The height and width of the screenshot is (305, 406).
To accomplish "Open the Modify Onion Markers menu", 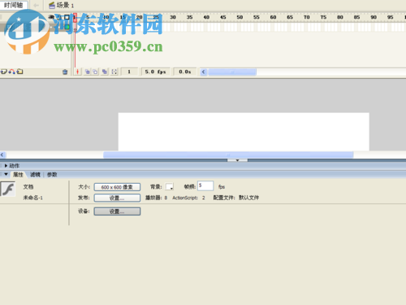I will click(114, 72).
